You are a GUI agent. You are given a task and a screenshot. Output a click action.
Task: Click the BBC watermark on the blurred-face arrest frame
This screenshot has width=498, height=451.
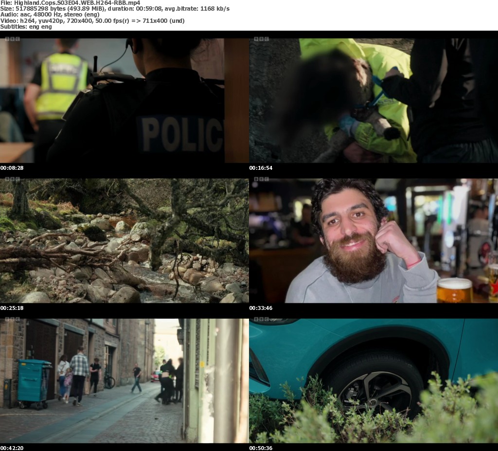tap(261, 39)
